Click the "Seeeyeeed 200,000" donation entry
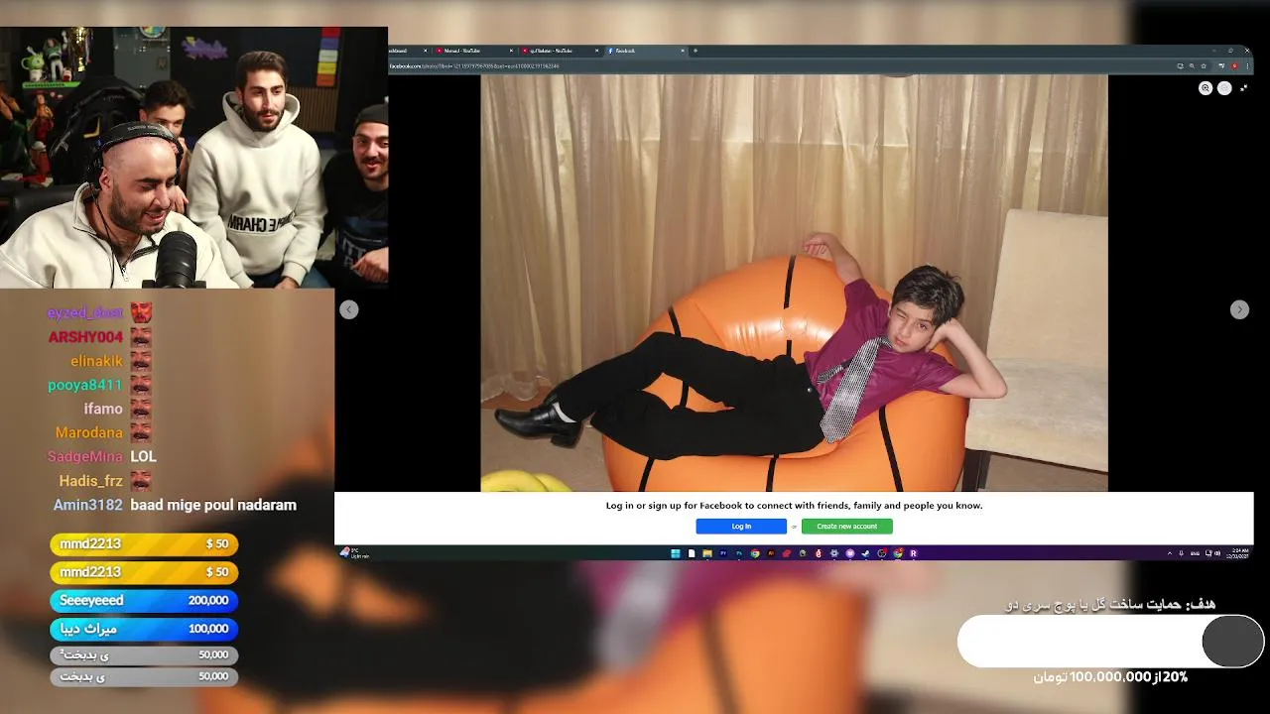This screenshot has height=714, width=1270. pos(144,600)
